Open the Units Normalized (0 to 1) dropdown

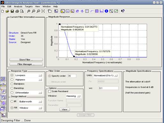pos(116,75)
